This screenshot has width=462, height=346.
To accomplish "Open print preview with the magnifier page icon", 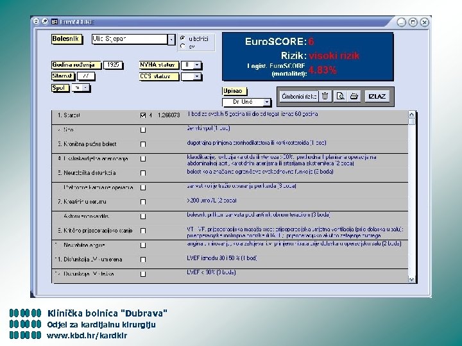I will click(x=340, y=96).
